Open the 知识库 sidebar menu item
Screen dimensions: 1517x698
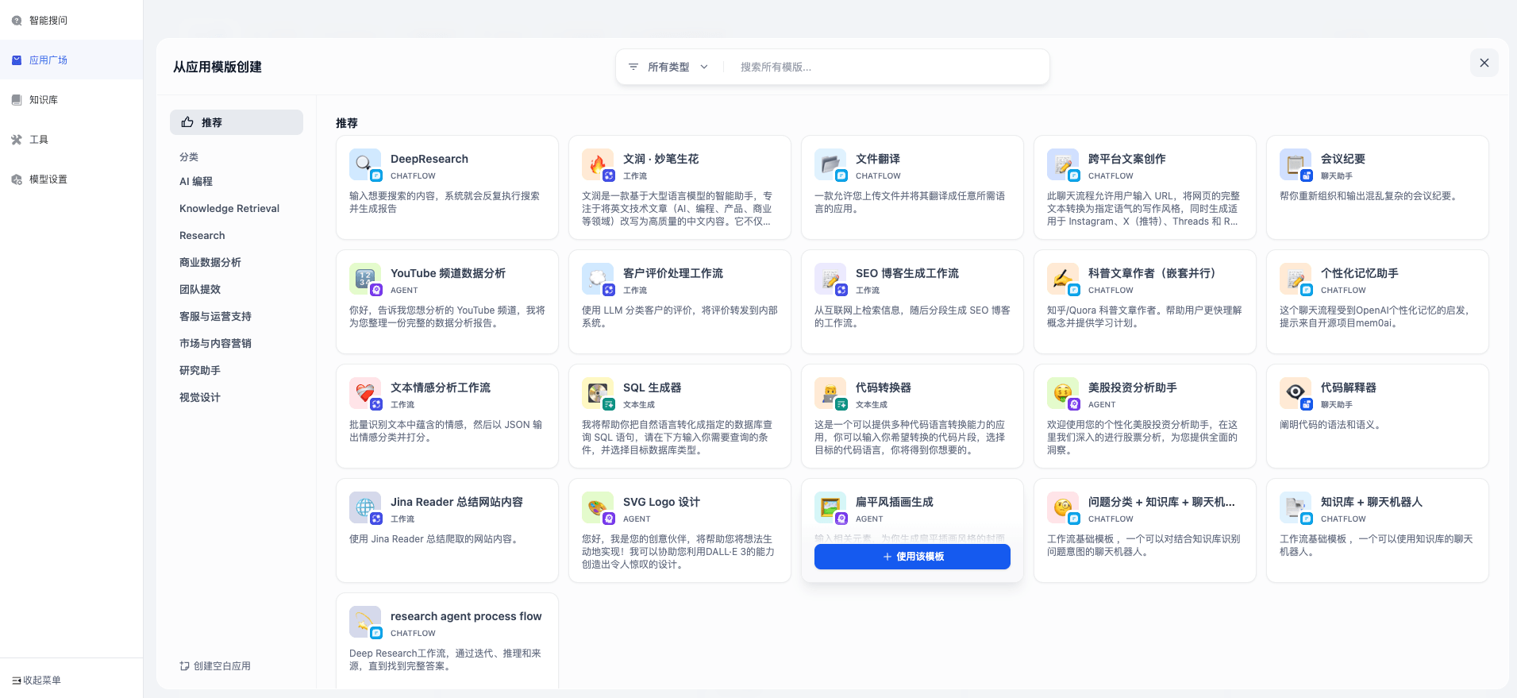(x=44, y=100)
